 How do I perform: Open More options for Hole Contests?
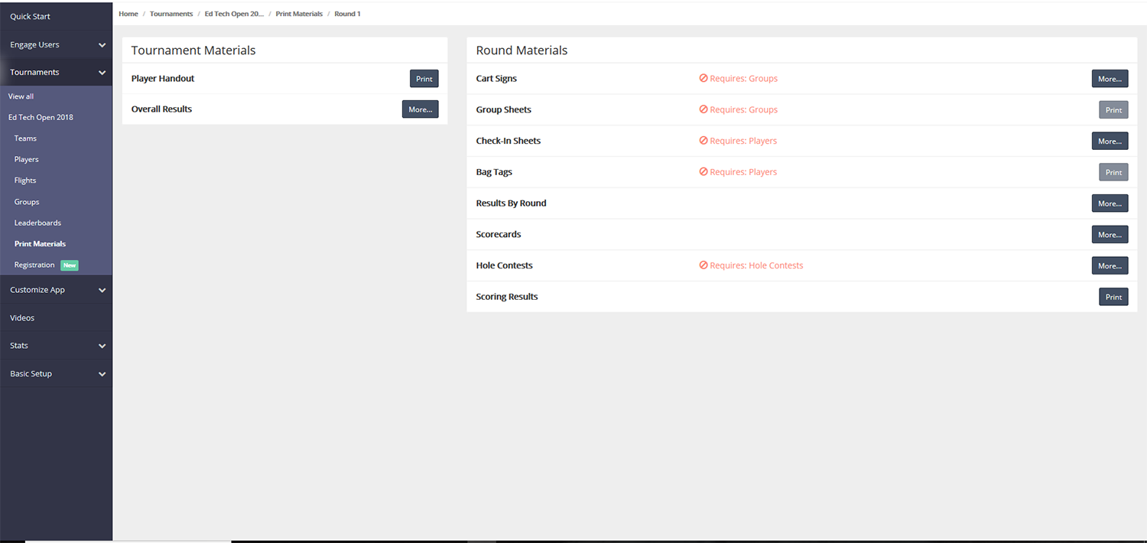pyautogui.click(x=1109, y=265)
